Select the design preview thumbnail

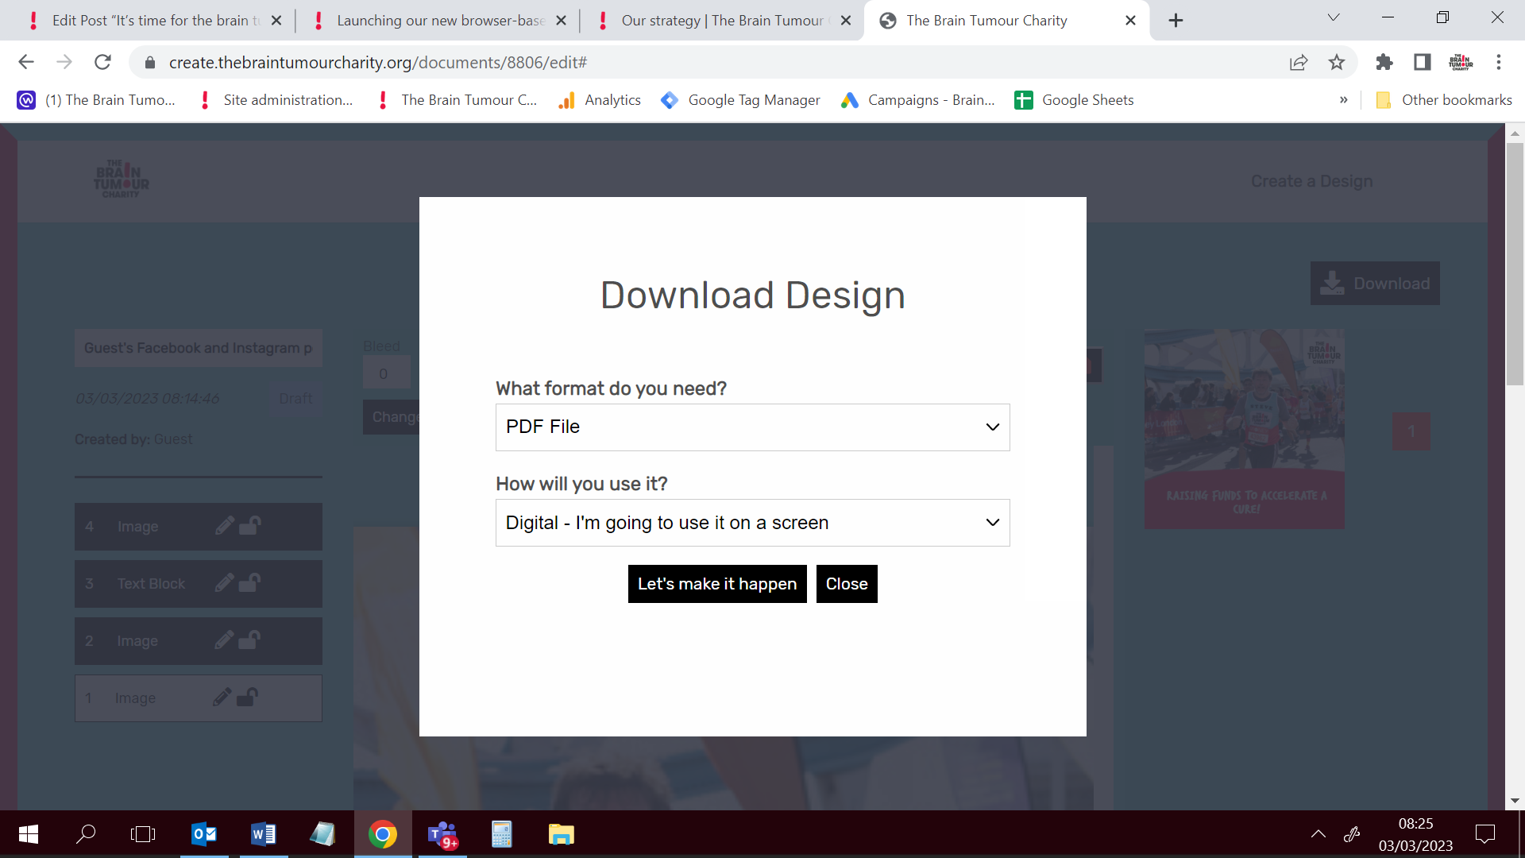(x=1244, y=429)
